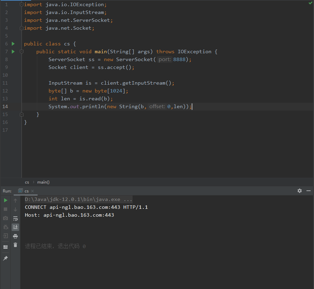The height and width of the screenshot is (289, 314).
Task: Click the Exit icon below the bug icon
Action: [x=5, y=236]
